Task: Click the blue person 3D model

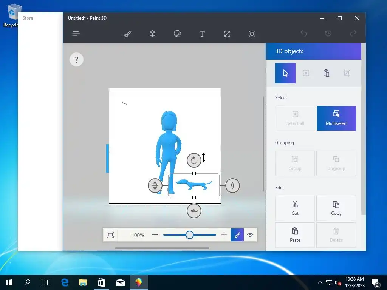Action: tap(168, 148)
